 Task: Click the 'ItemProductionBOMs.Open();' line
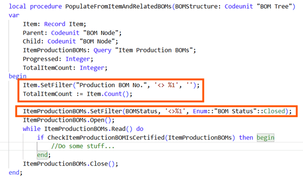click(69, 120)
